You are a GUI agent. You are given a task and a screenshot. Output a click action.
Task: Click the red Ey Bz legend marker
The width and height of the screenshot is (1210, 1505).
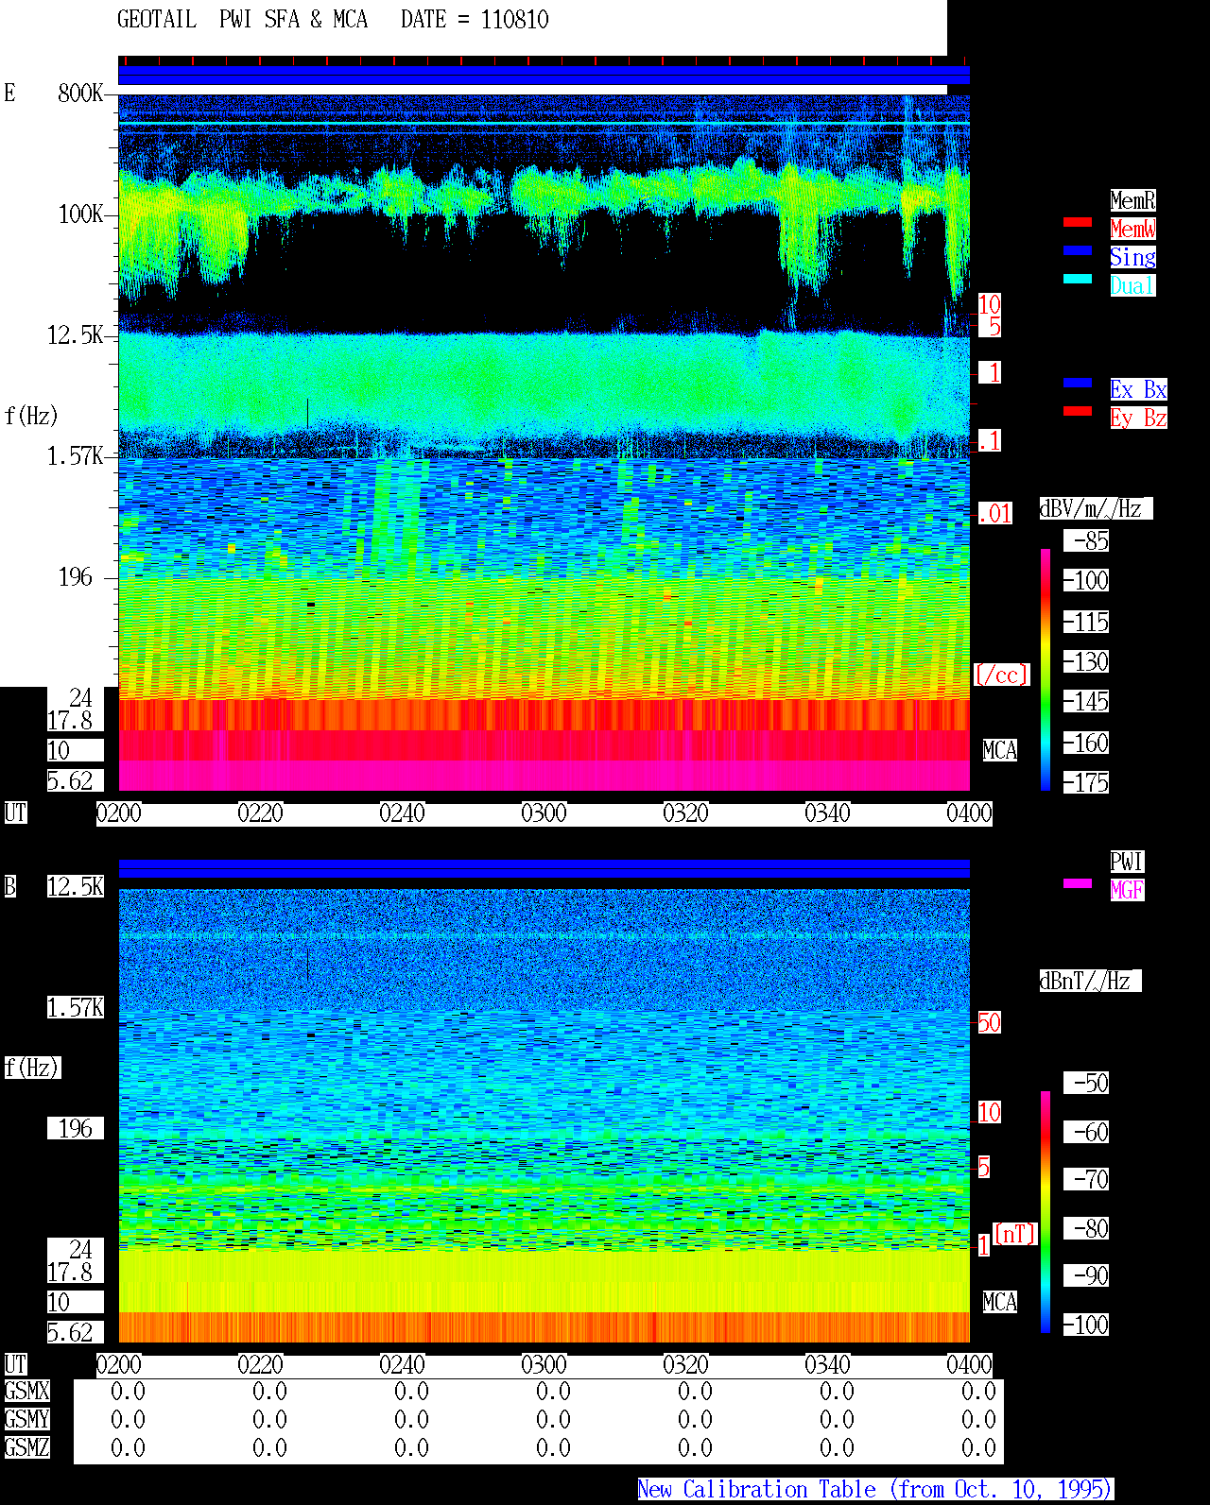1078,411
